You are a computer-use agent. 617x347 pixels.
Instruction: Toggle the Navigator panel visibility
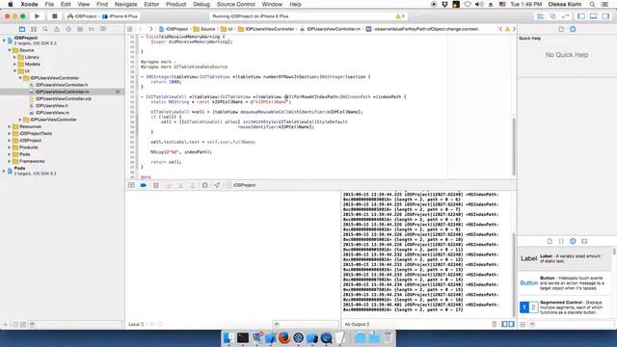click(581, 16)
